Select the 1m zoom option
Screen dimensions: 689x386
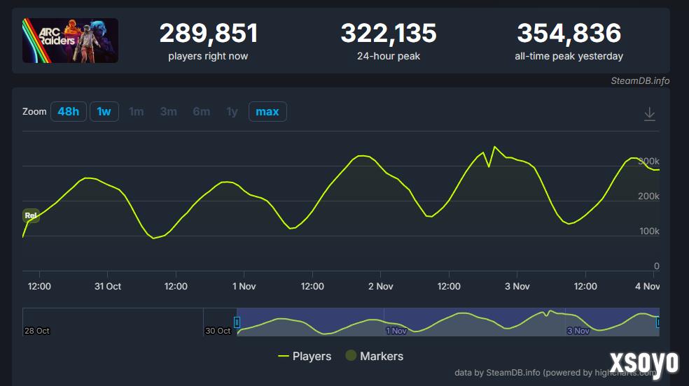tap(137, 112)
